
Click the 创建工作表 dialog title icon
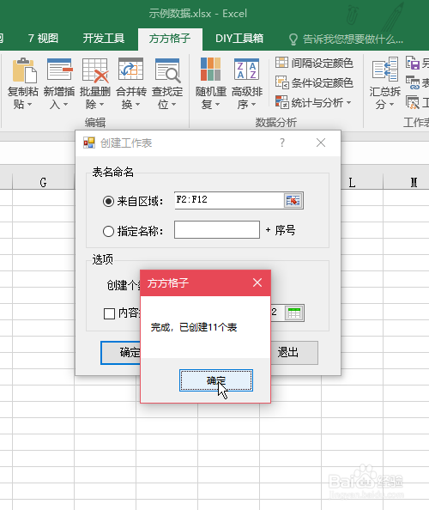(x=89, y=143)
